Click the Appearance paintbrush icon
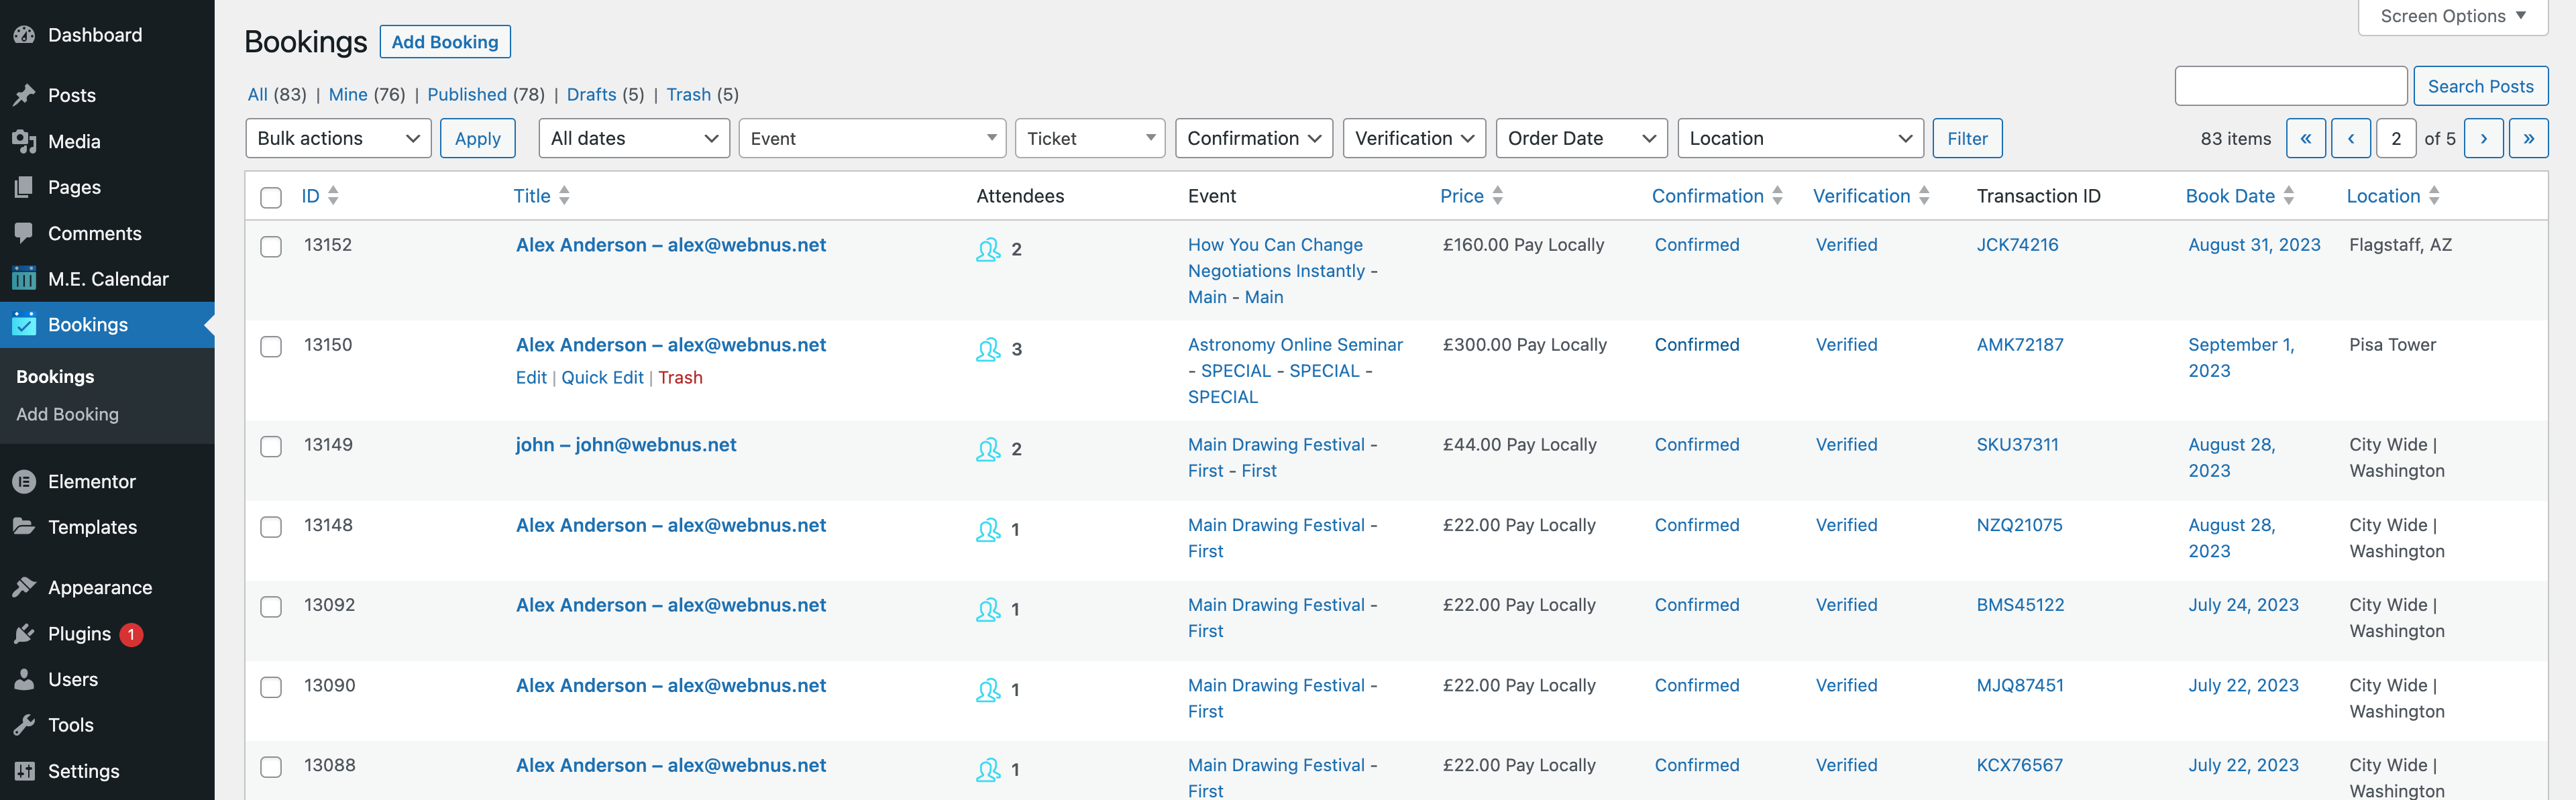The image size is (2576, 800). pos(24,588)
